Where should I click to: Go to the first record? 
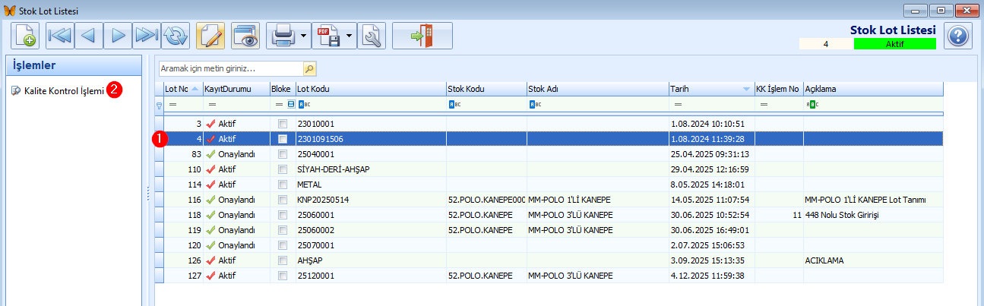coord(59,36)
